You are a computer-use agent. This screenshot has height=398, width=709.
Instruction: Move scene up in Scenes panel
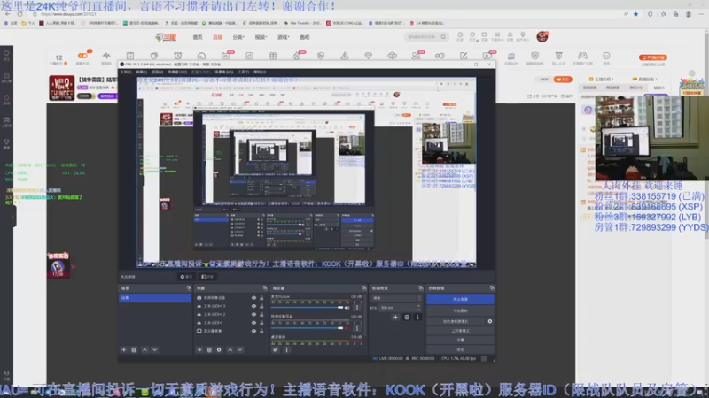point(144,349)
